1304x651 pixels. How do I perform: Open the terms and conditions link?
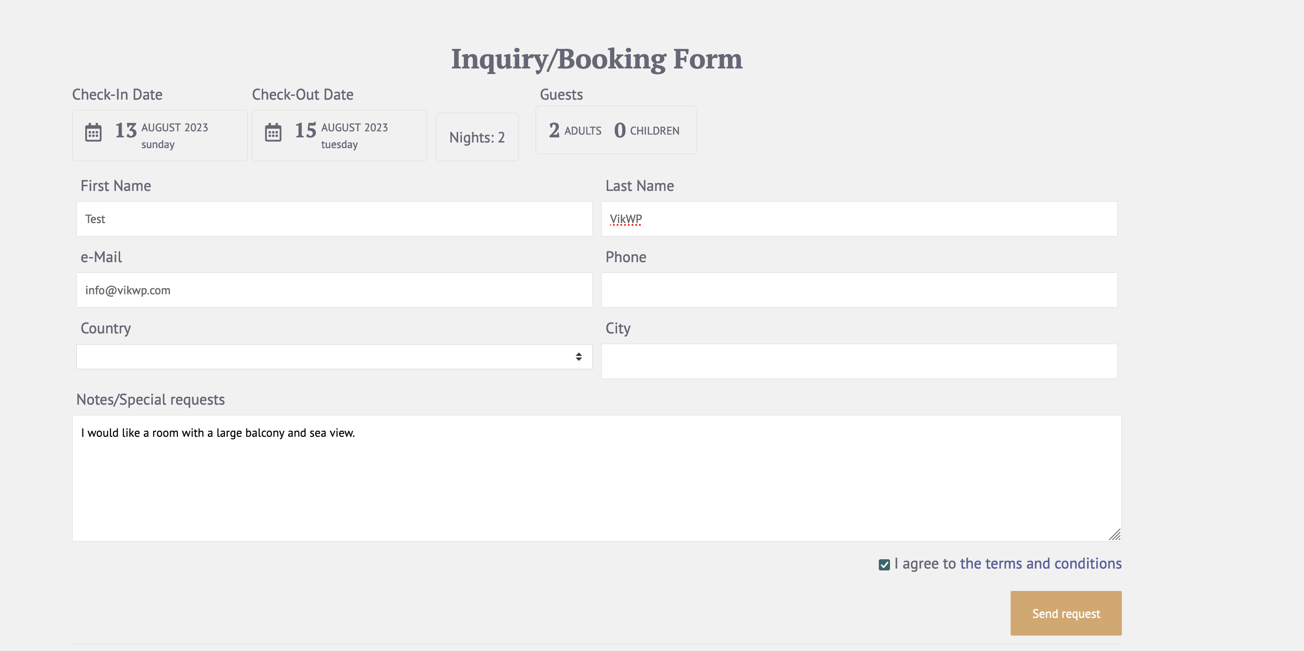1041,563
